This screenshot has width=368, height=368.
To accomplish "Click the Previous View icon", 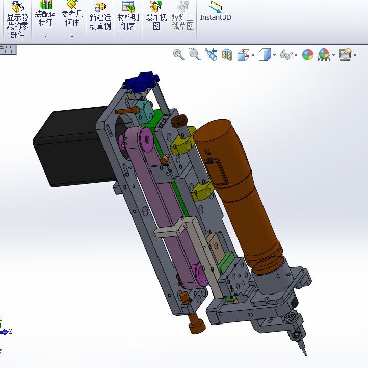I will tap(211, 55).
